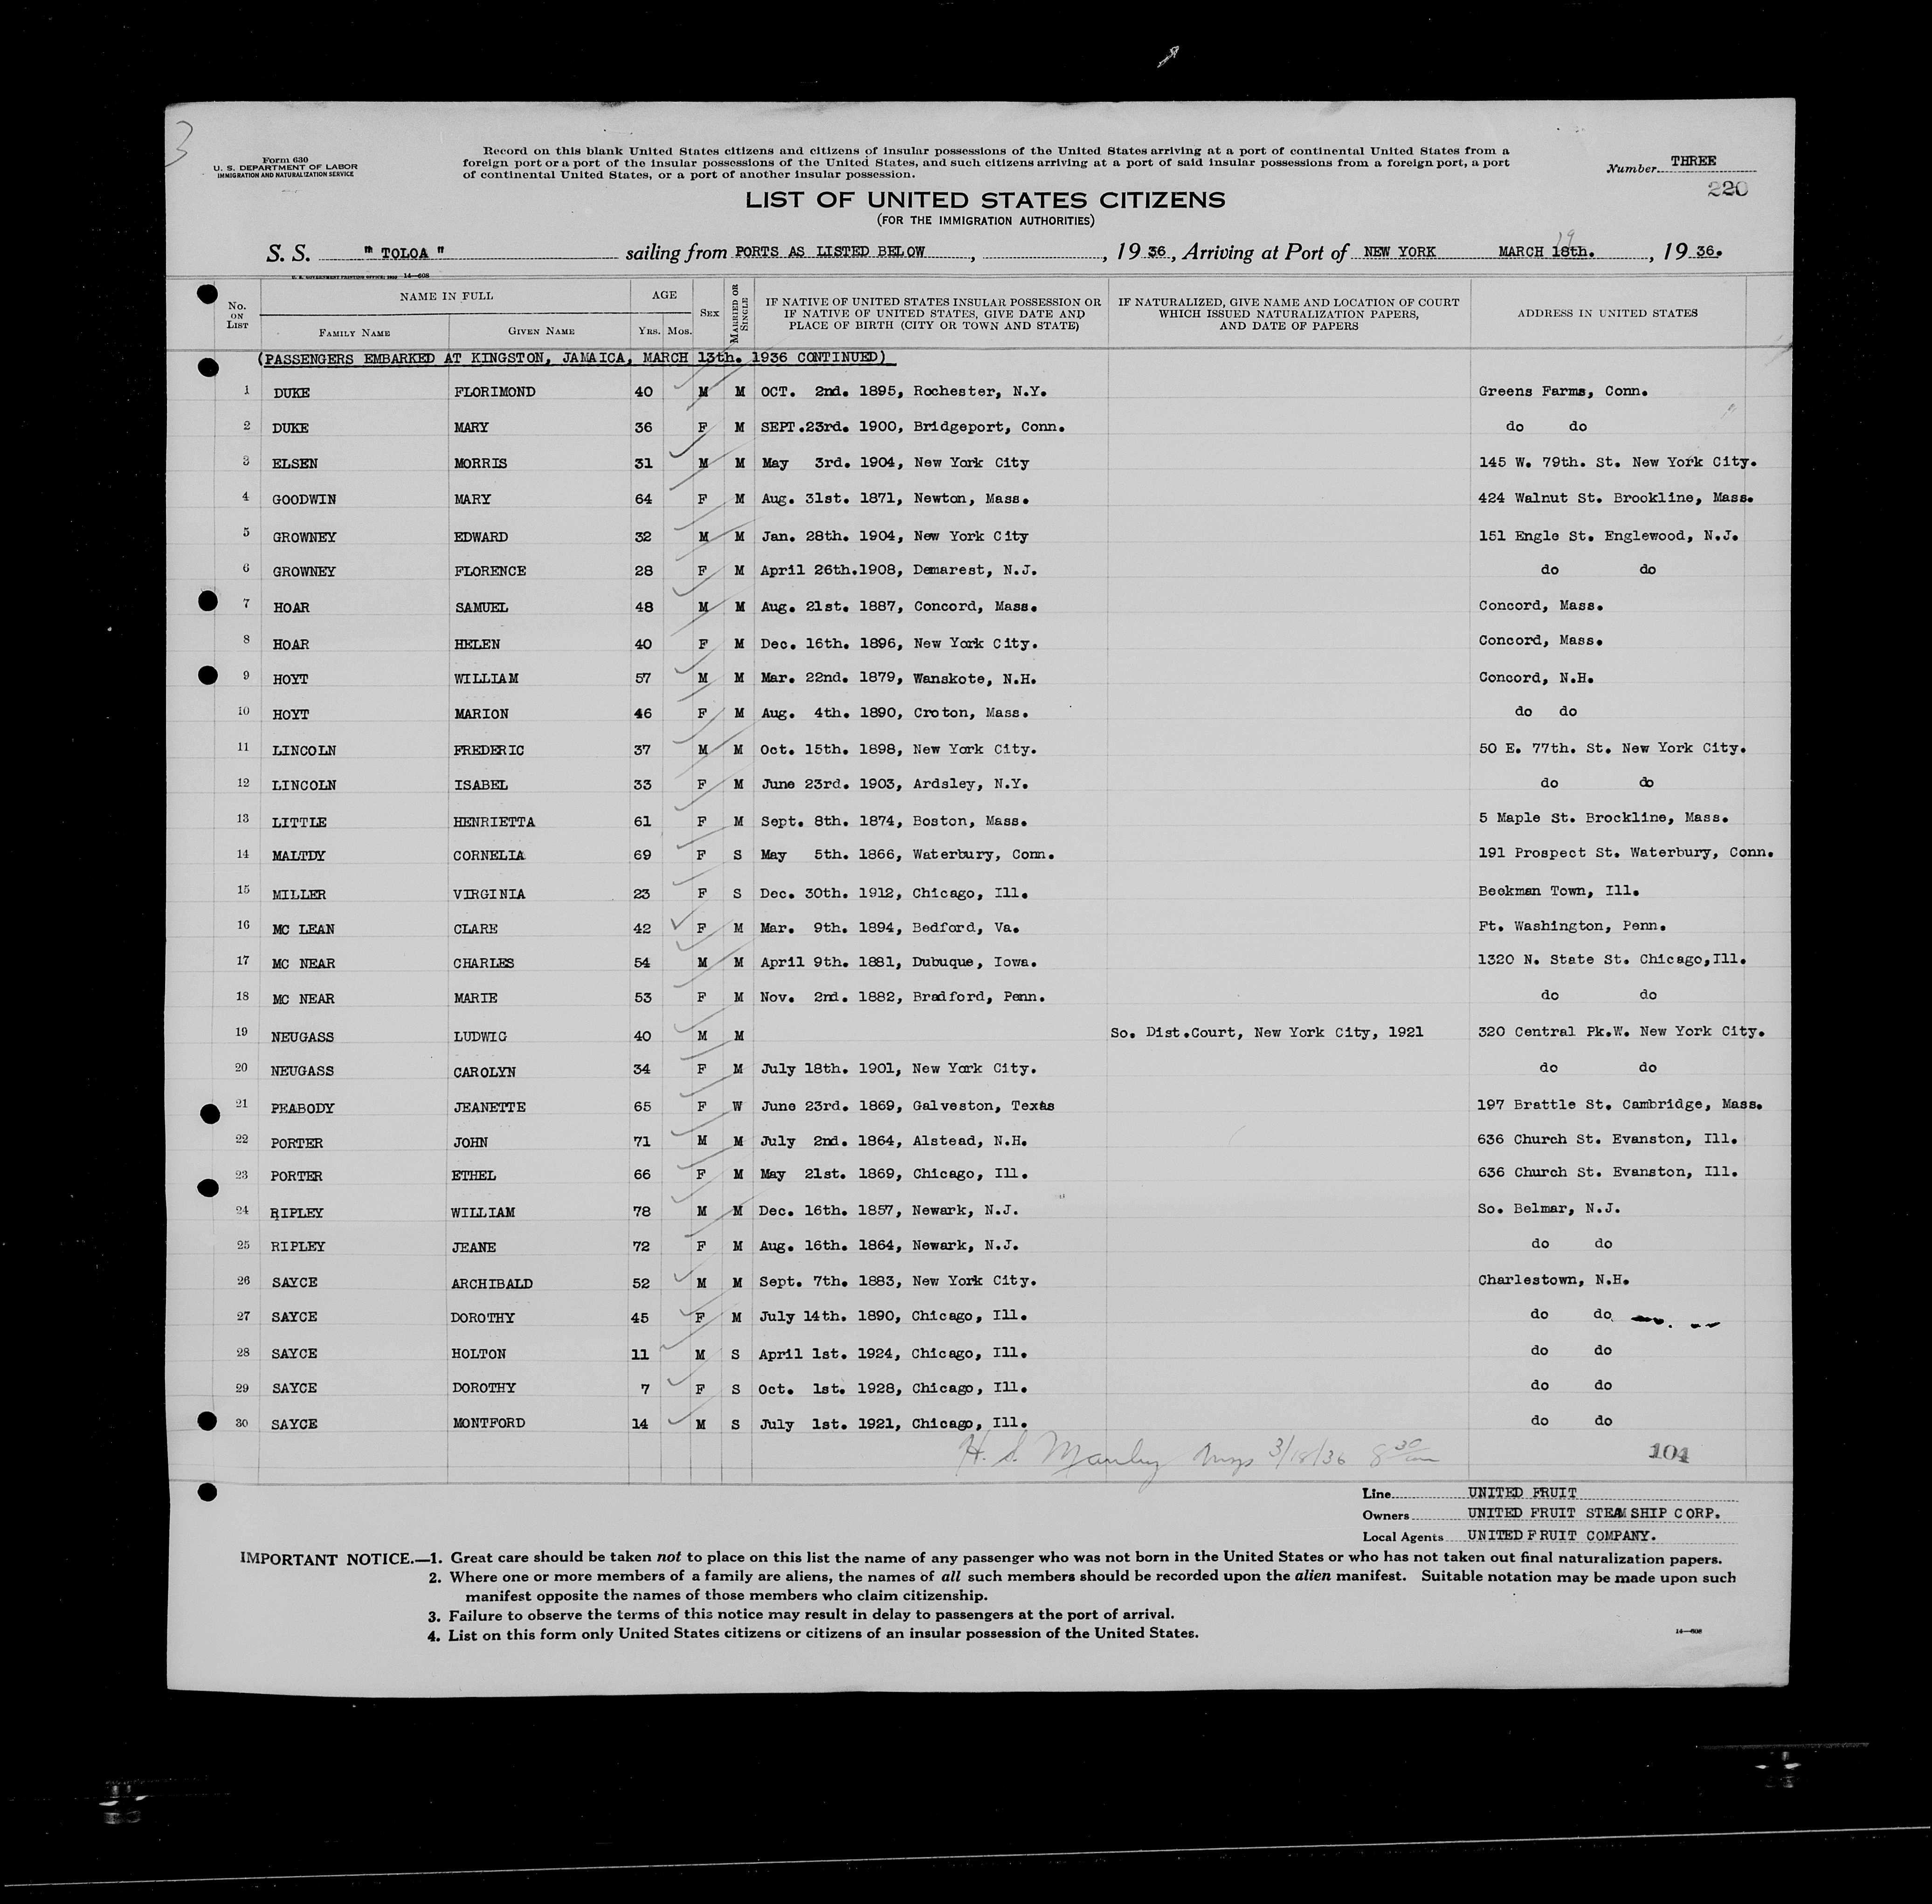Click birthplace 'Dubuque, Iowa.'
Image resolution: width=1932 pixels, height=1904 pixels.
click(x=974, y=962)
